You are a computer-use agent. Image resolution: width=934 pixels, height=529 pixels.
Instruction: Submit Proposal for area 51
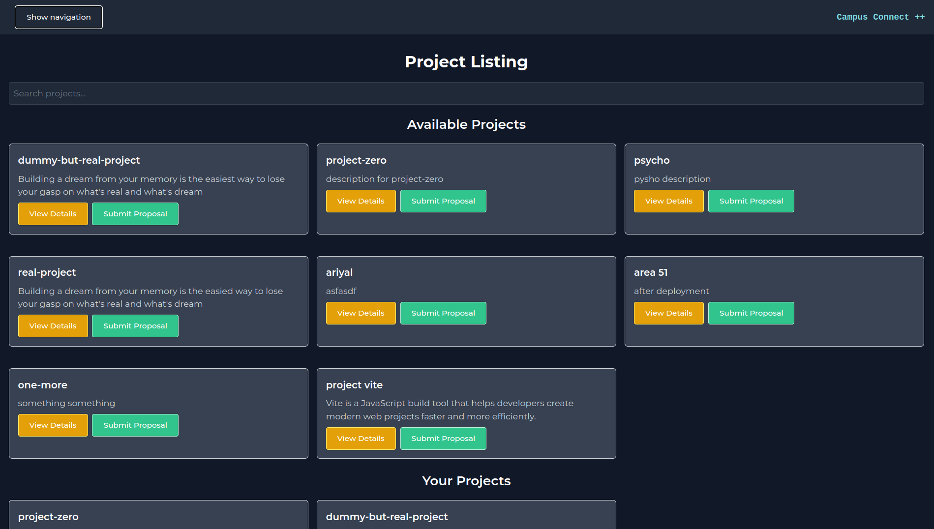point(751,313)
